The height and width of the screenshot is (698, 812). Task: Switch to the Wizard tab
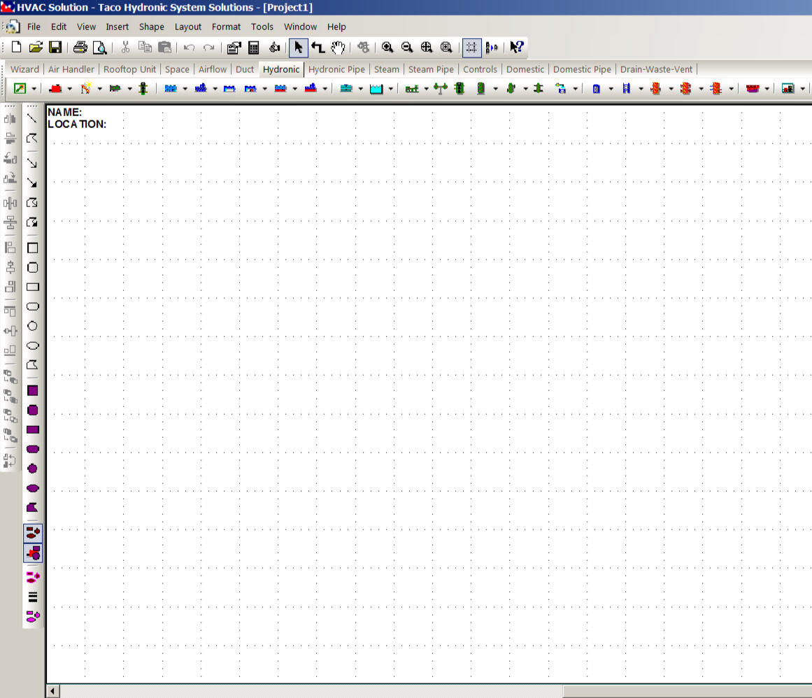(25, 69)
